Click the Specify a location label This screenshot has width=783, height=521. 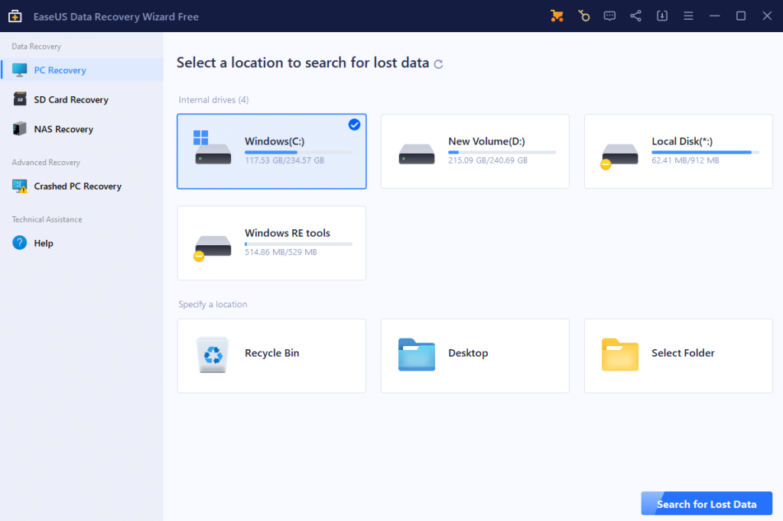[213, 304]
